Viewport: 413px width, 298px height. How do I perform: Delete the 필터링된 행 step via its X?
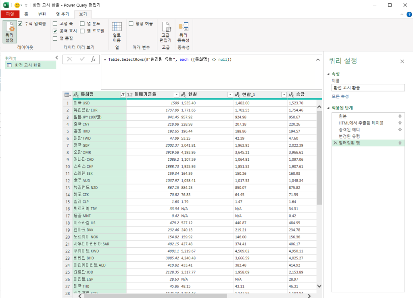coord(336,143)
